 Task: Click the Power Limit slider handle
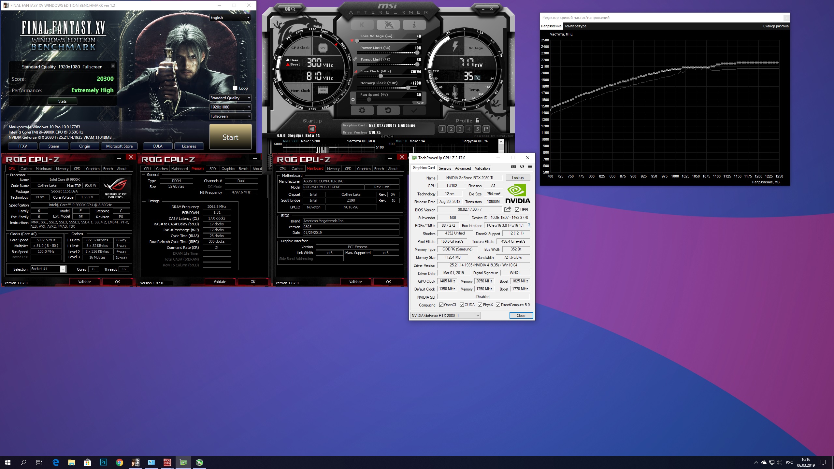[x=417, y=53]
